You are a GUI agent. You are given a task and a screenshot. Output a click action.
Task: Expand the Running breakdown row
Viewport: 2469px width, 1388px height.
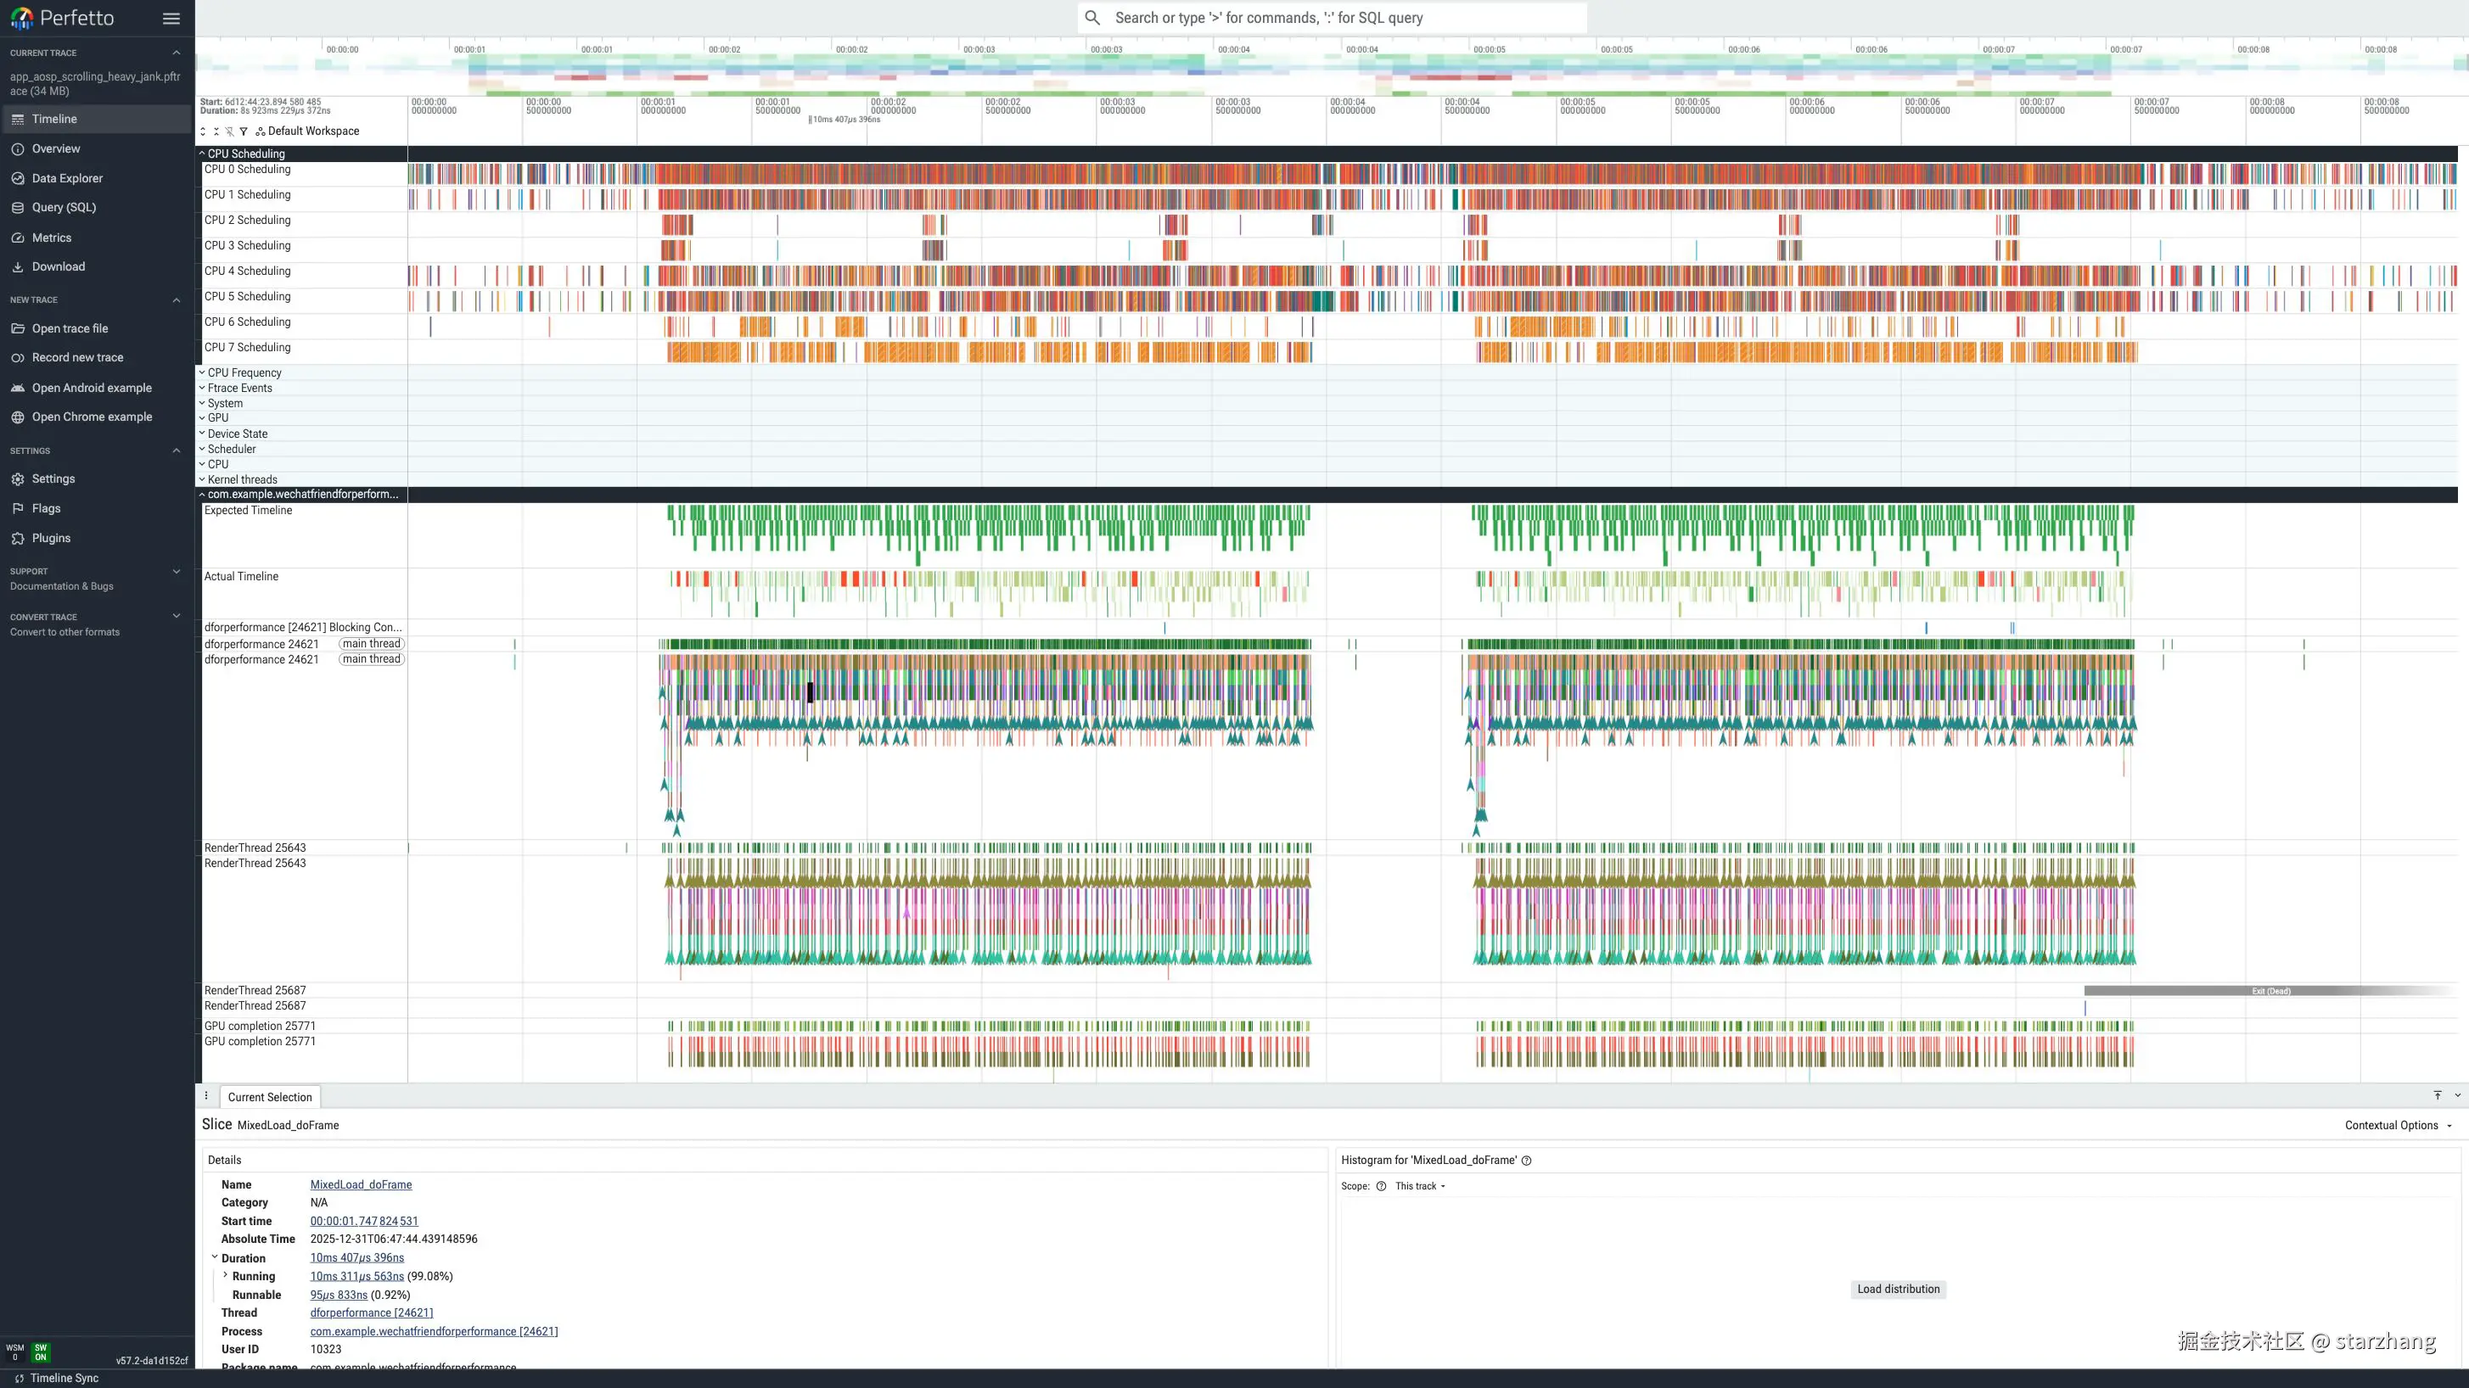coord(225,1276)
